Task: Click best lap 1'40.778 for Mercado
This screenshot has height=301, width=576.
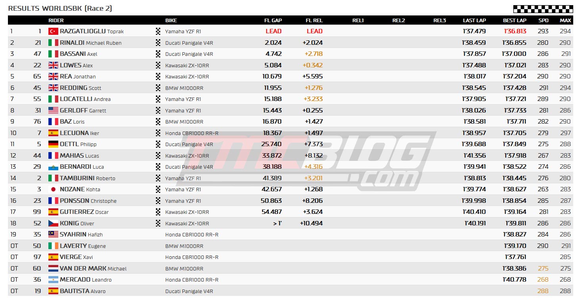Action: click(515, 280)
